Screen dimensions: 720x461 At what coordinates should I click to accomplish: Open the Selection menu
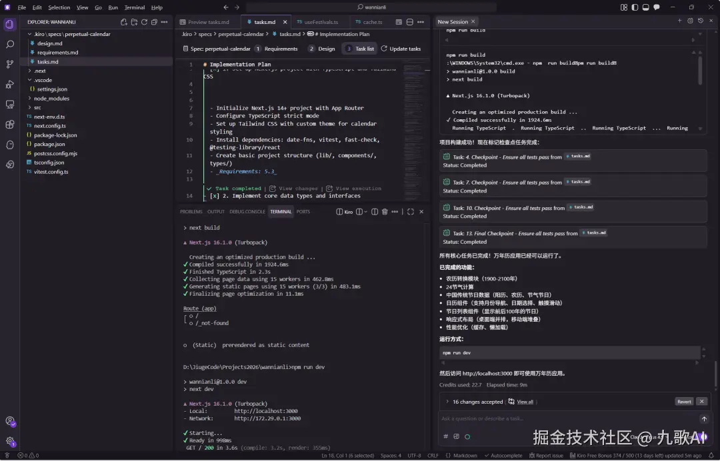(59, 7)
